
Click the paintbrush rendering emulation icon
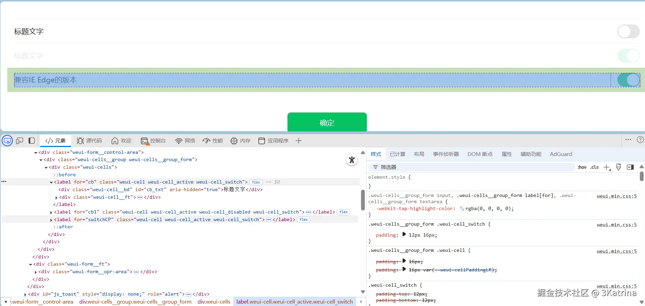(x=619, y=167)
